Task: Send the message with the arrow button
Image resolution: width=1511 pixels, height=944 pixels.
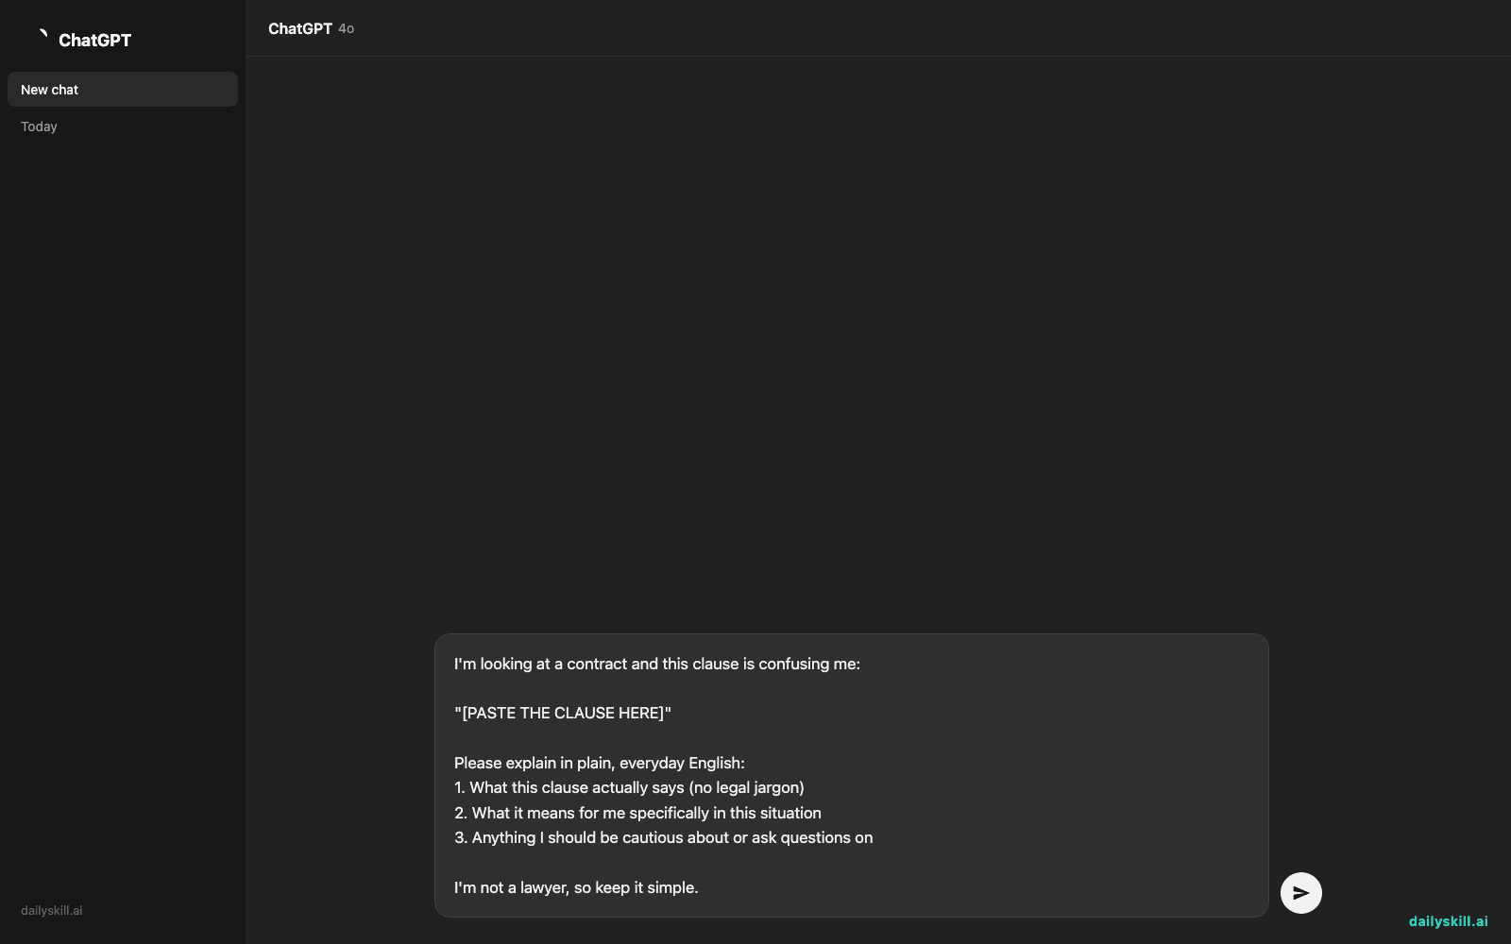Action: [x=1300, y=893]
